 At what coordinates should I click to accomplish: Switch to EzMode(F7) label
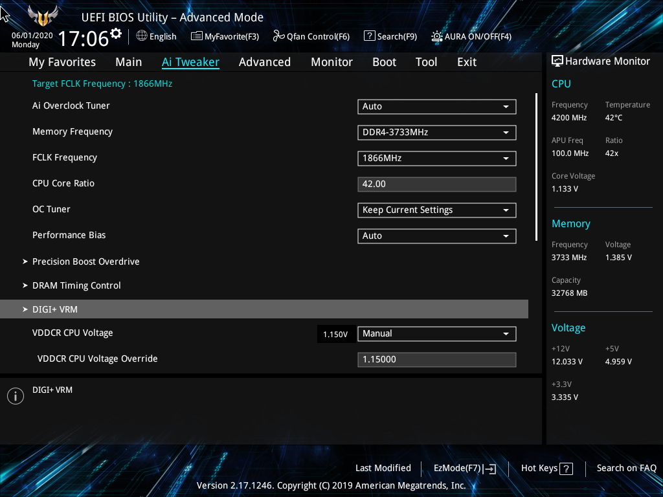pyautogui.click(x=457, y=469)
